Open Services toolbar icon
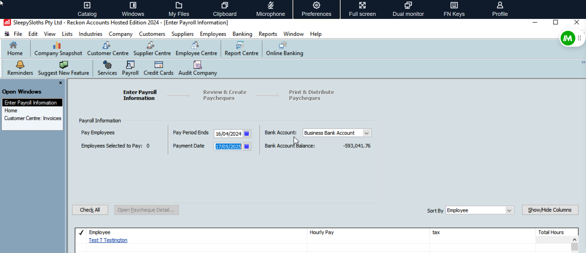 click(107, 68)
